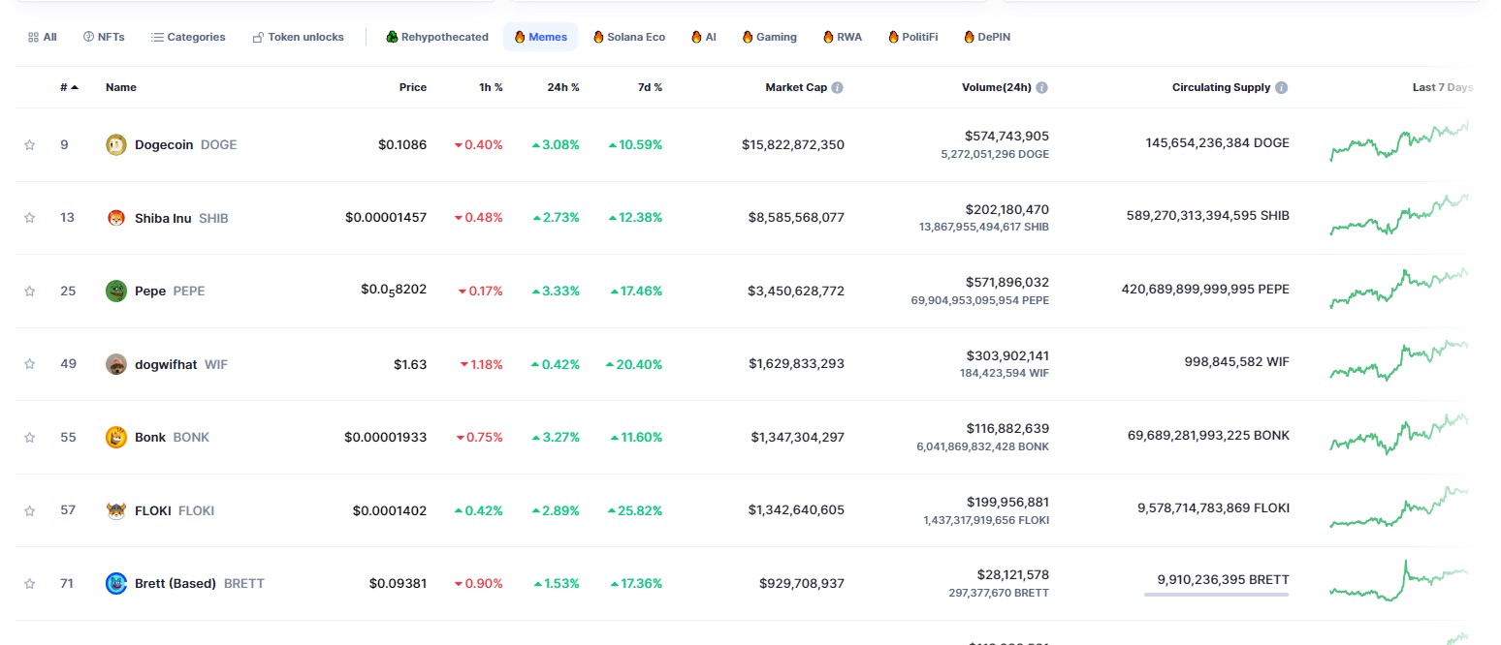Open the NFTs page link
Screen dimensions: 1501x645
[x=104, y=37]
